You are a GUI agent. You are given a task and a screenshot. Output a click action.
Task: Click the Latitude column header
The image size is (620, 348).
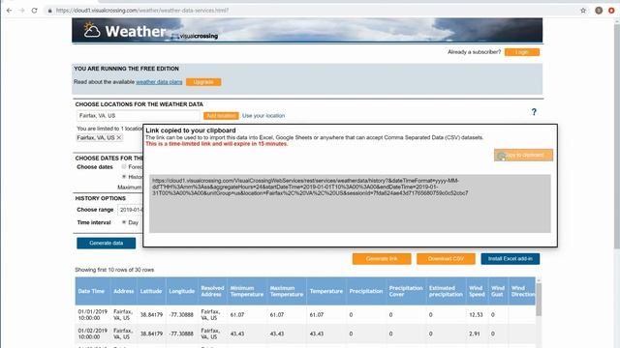(151, 291)
